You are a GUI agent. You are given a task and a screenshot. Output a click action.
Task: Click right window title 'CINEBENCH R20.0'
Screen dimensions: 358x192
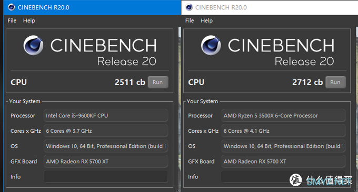point(221,7)
